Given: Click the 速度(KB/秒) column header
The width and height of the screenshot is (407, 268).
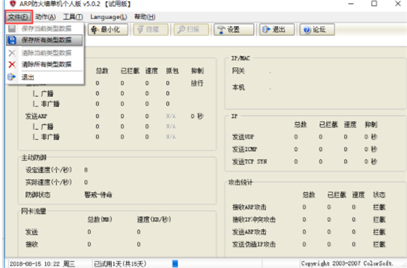Looking at the screenshot, I should (x=154, y=219).
